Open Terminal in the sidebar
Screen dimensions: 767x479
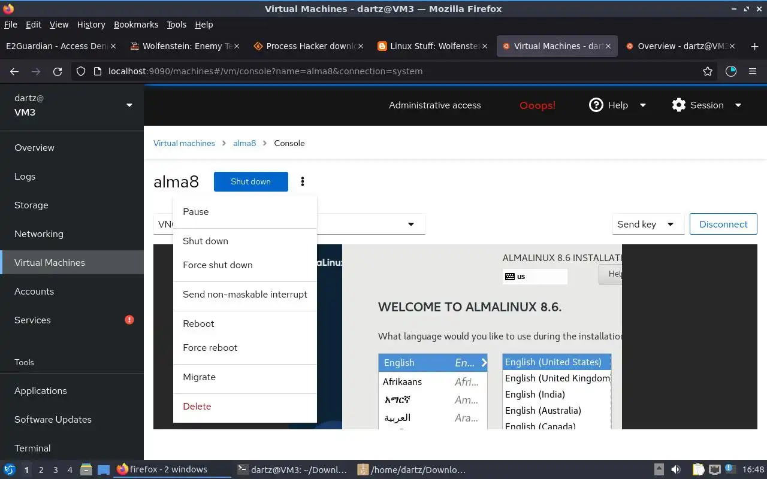(x=72, y=448)
